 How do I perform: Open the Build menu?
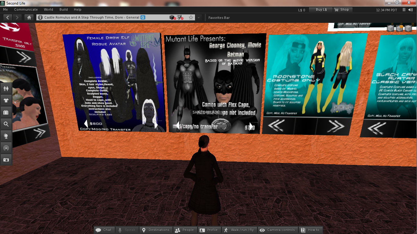tap(63, 9)
